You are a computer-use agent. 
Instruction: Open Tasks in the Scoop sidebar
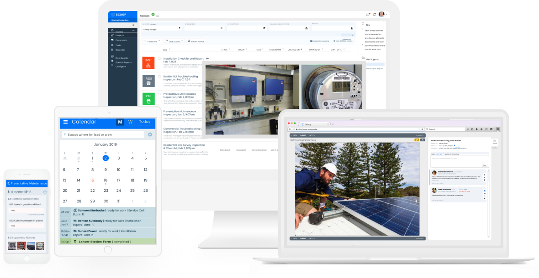[x=118, y=45]
